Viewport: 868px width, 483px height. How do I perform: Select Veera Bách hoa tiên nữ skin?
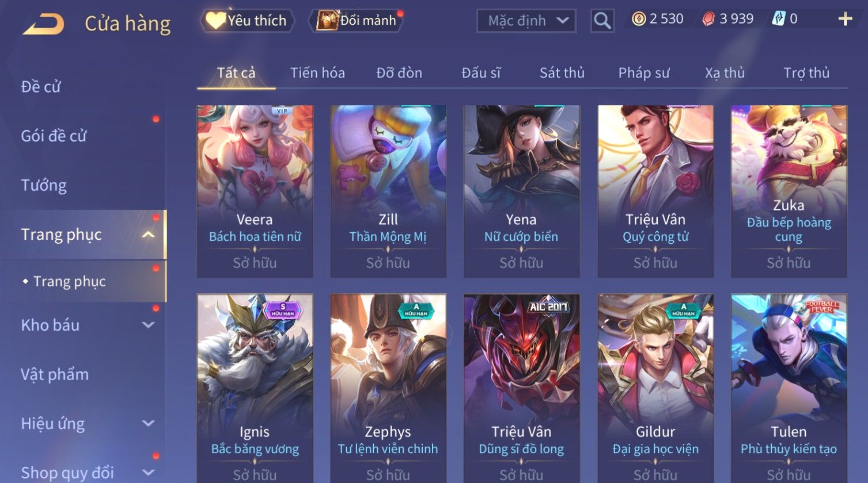tap(255, 191)
